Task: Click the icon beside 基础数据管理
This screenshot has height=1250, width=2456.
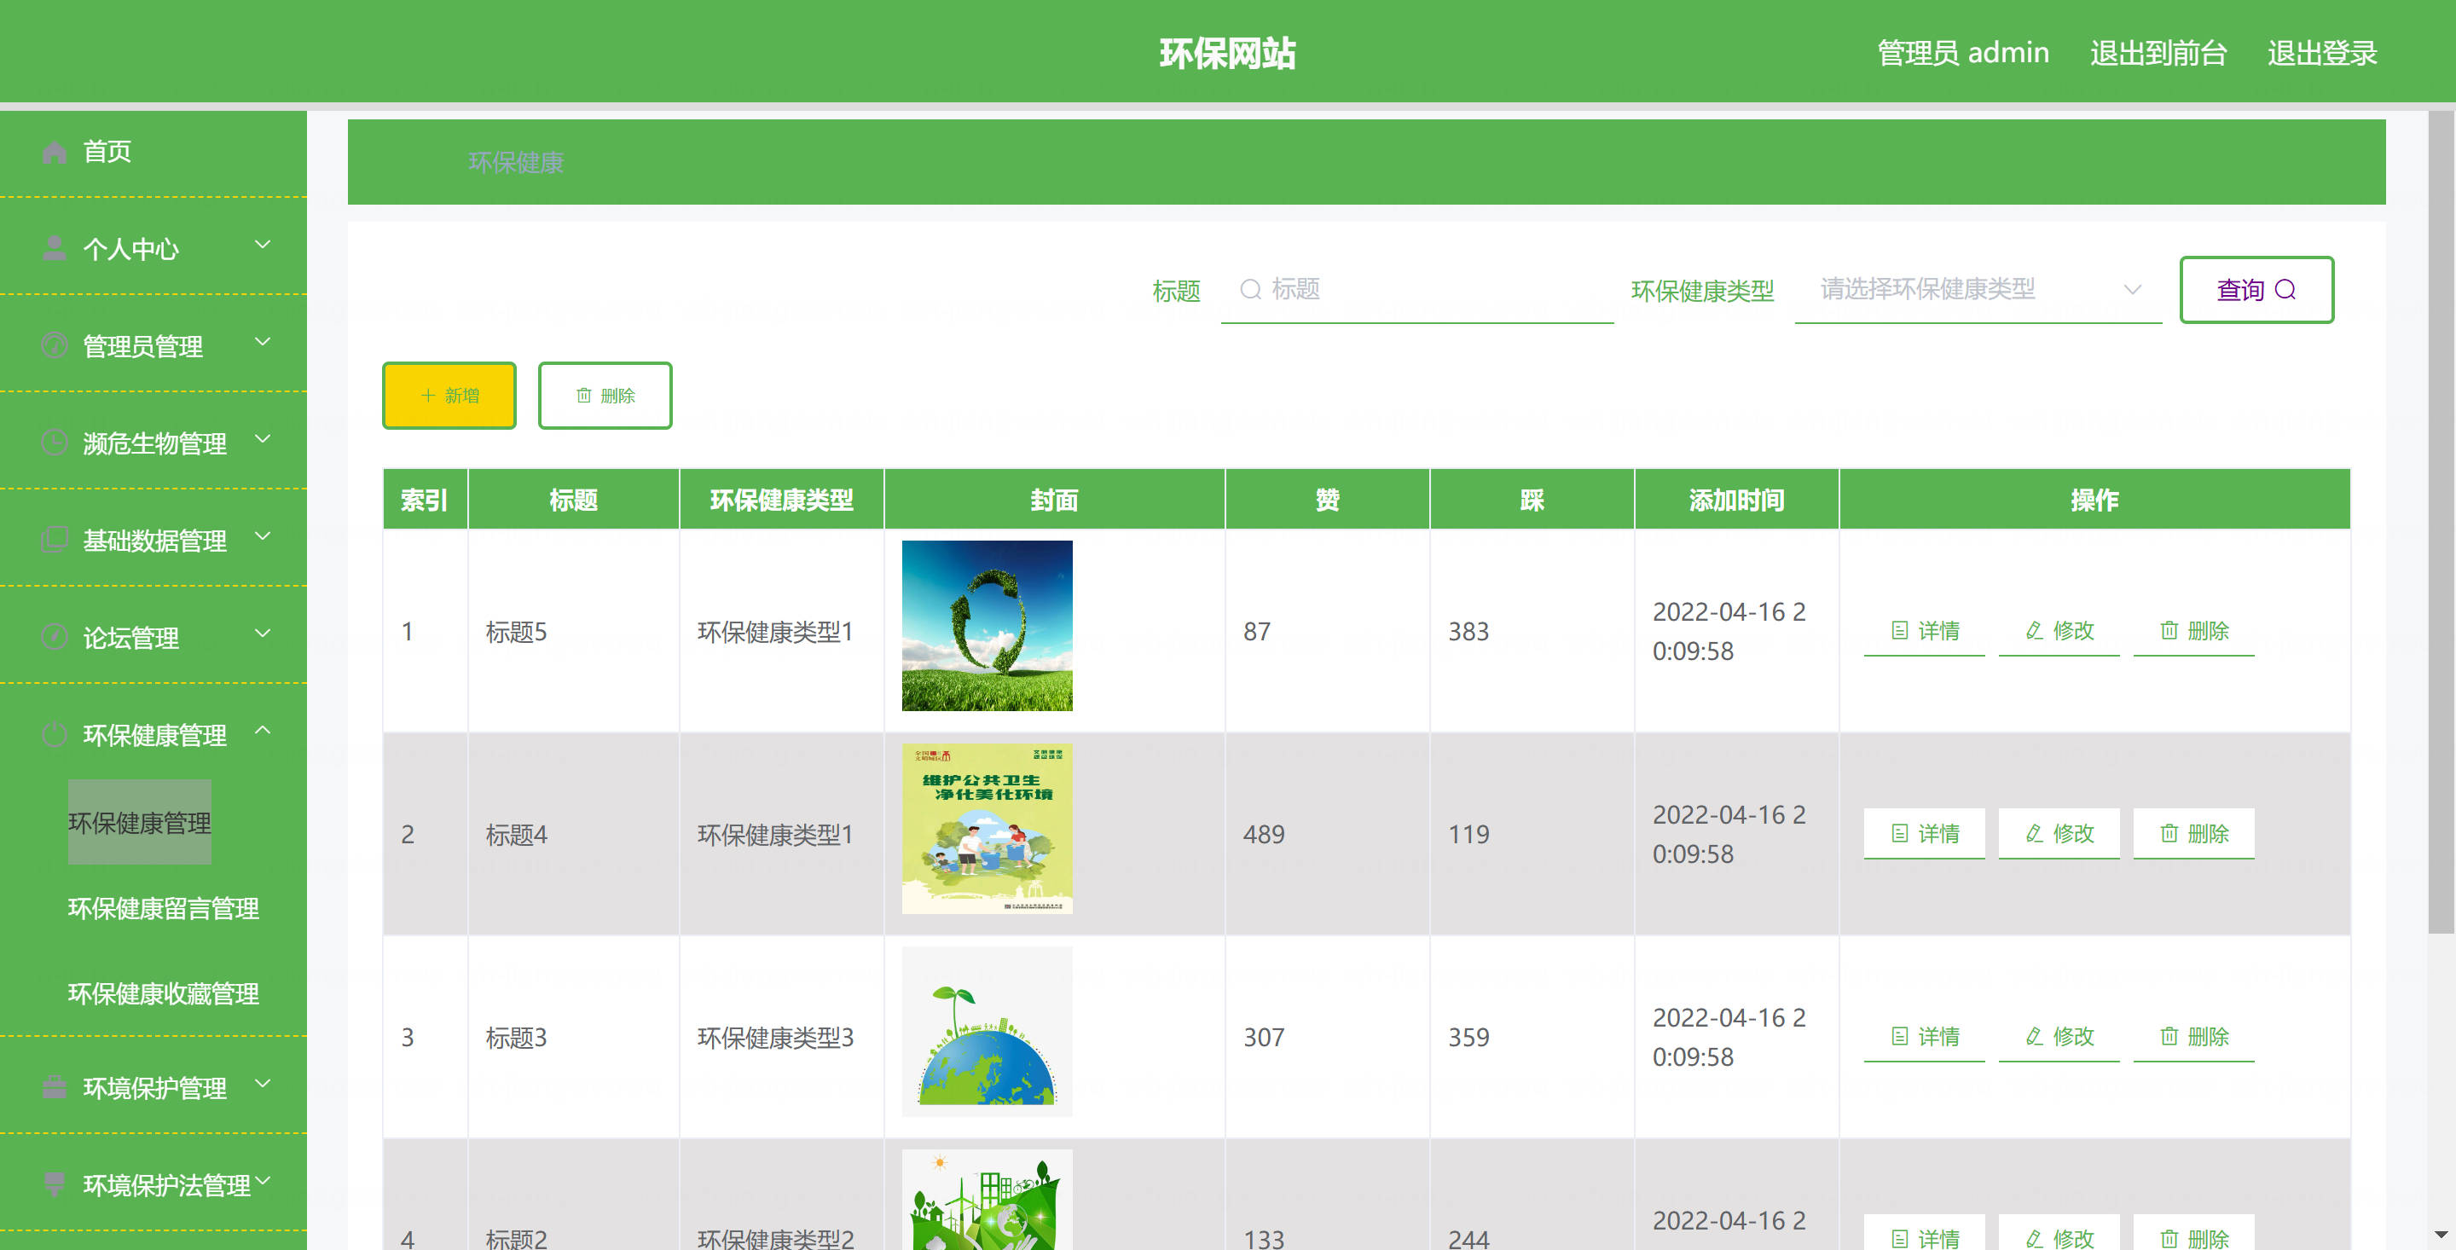Action: click(55, 541)
